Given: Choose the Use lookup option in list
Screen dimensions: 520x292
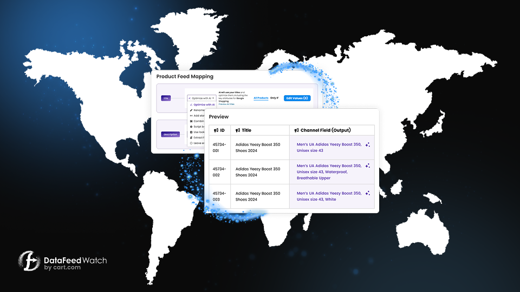Looking at the screenshot, I should [x=198, y=132].
